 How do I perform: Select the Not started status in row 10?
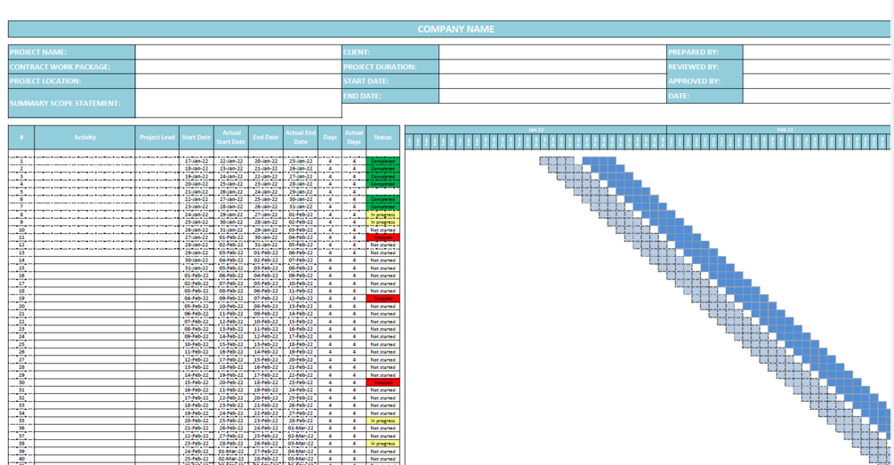[x=383, y=230]
